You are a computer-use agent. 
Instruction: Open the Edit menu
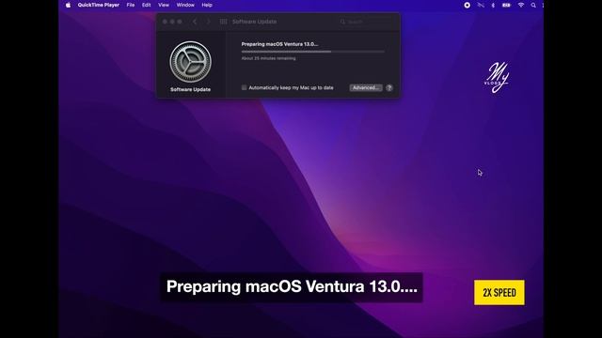pos(147,5)
